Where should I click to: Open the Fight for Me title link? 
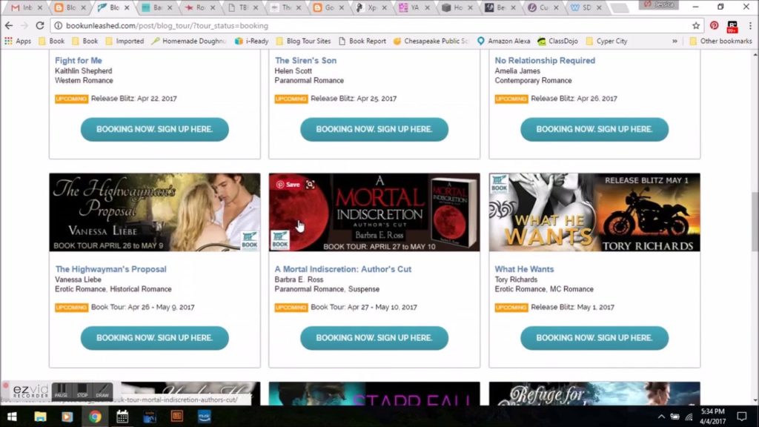point(79,61)
